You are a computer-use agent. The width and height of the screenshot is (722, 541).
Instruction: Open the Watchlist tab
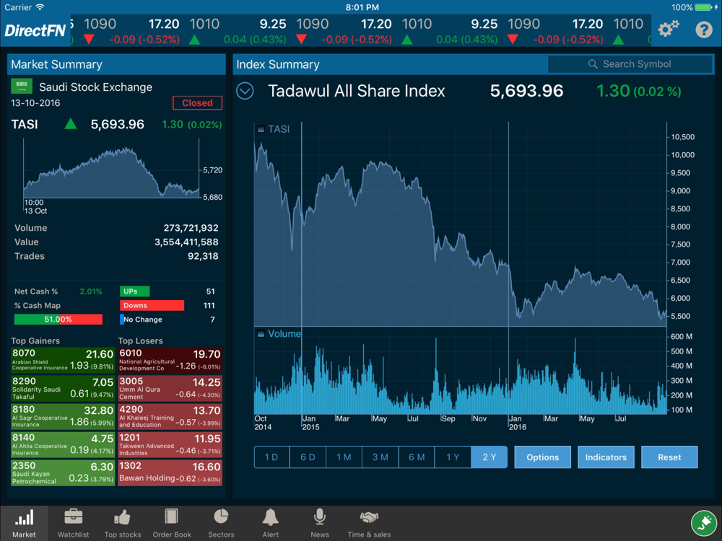tap(73, 524)
